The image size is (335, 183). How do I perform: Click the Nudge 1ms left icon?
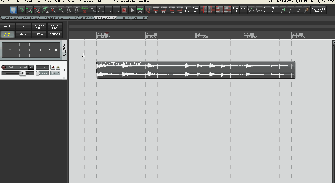point(172,10)
